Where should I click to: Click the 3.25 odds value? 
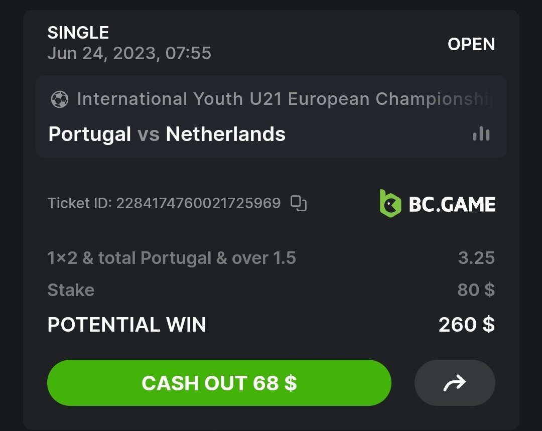click(476, 258)
